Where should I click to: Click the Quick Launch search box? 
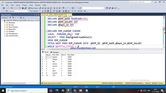click(x=141, y=2)
